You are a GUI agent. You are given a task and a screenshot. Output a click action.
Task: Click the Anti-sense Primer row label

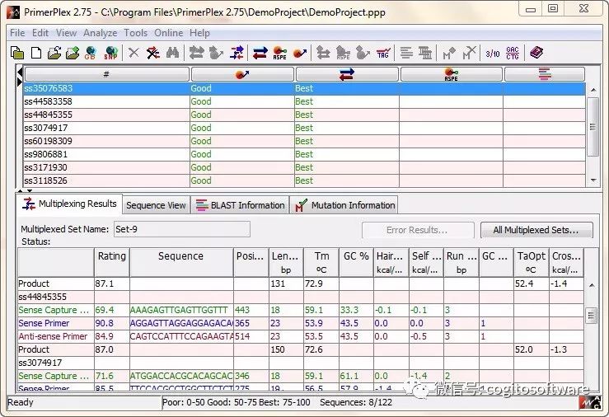click(53, 336)
